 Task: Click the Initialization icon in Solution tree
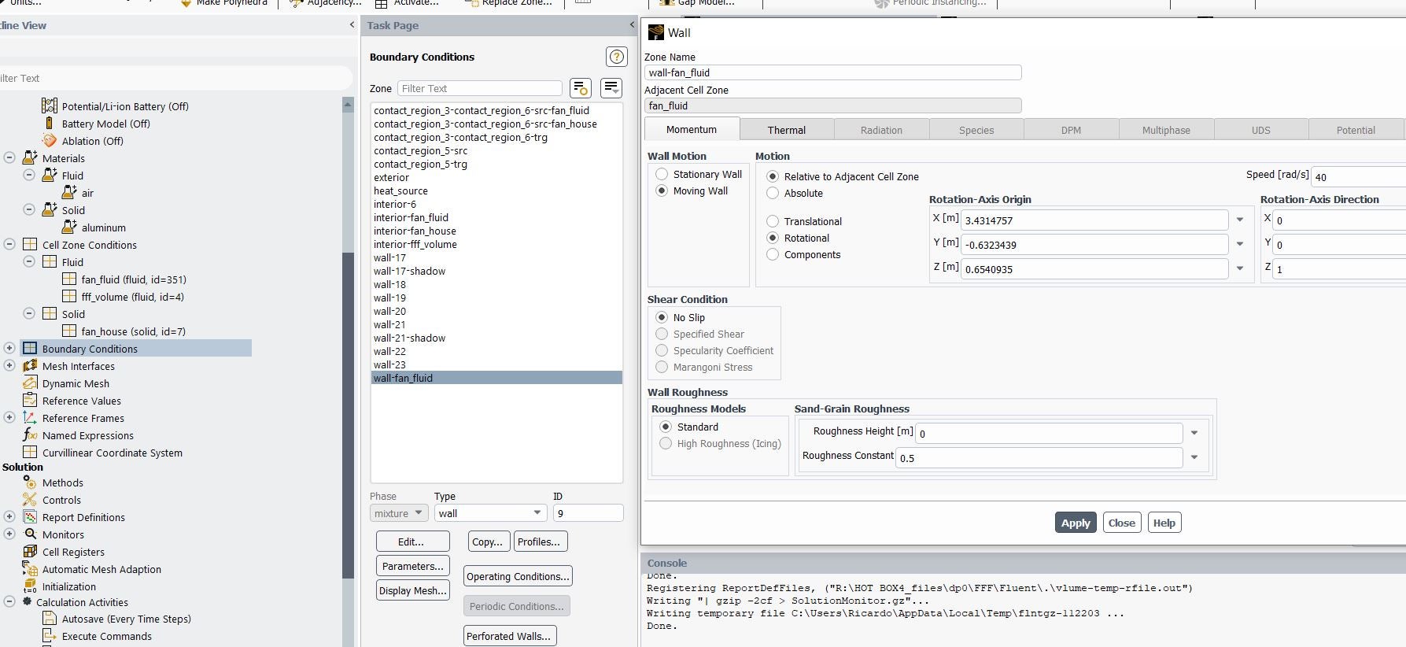coord(30,586)
